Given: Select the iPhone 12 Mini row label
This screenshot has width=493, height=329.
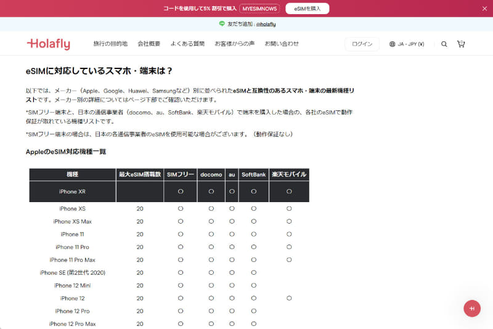Looking at the screenshot, I should (72, 286).
